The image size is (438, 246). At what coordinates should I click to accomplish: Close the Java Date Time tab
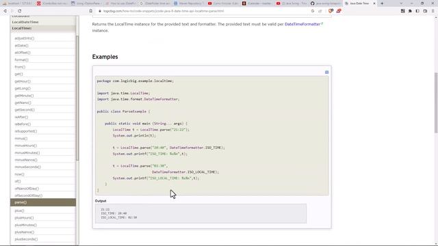[x=374, y=3]
